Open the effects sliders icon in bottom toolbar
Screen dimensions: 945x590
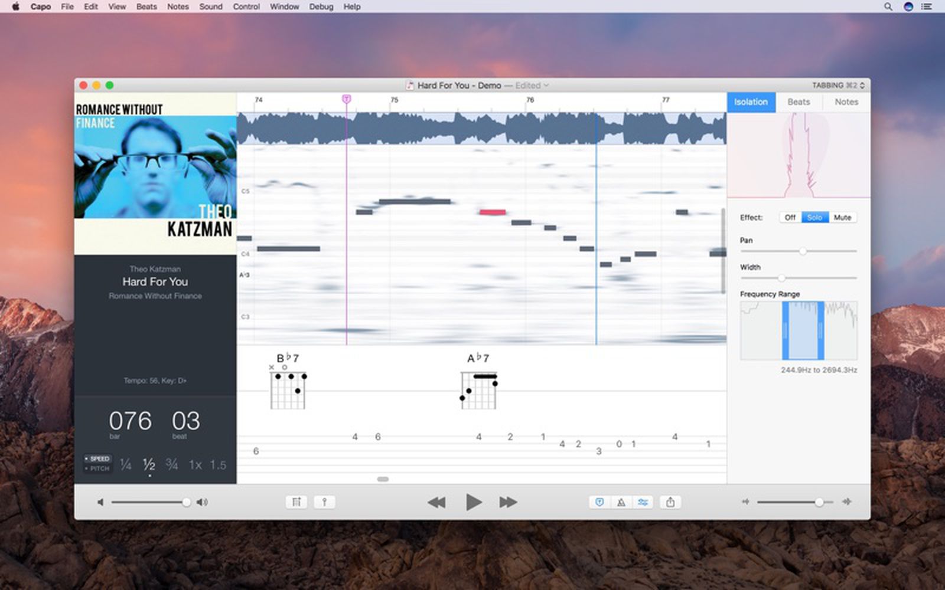tap(643, 502)
